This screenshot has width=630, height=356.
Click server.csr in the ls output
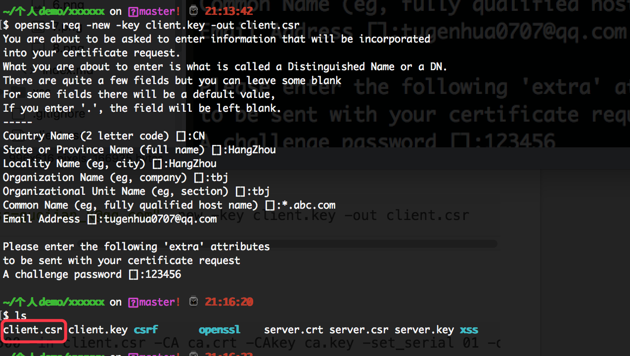pyautogui.click(x=359, y=330)
